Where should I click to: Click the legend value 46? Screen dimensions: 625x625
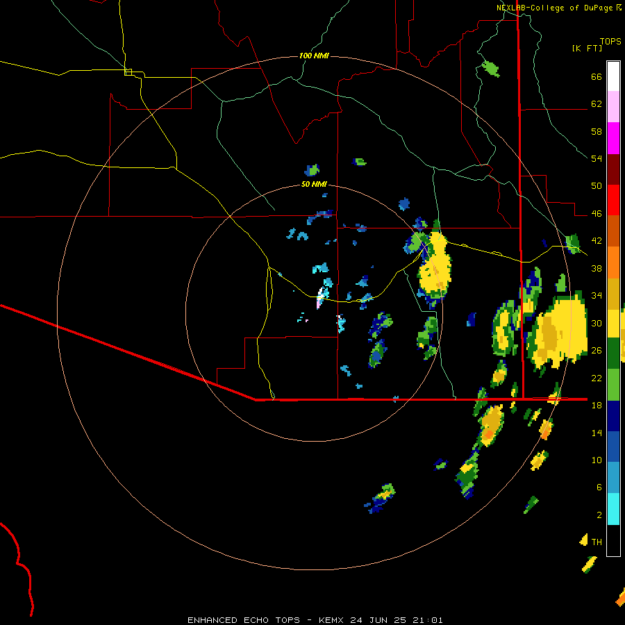click(597, 214)
